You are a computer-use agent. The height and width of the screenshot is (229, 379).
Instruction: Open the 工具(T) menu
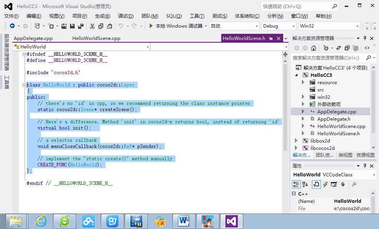click(197, 16)
